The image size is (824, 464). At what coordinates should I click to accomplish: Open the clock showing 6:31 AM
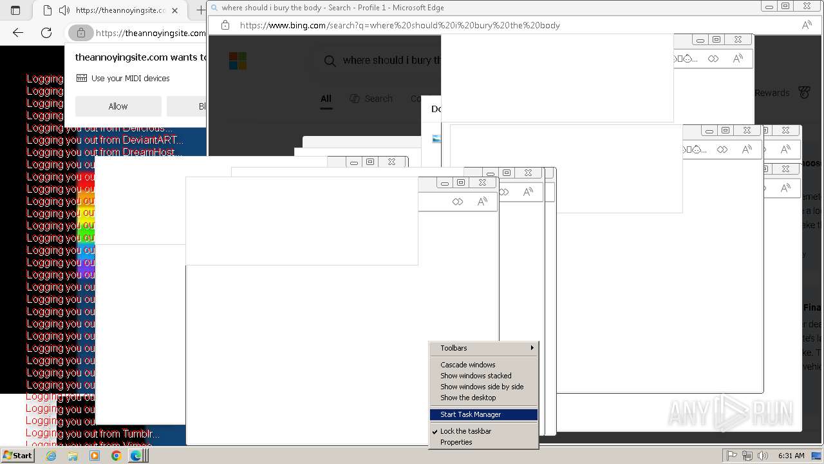point(791,456)
